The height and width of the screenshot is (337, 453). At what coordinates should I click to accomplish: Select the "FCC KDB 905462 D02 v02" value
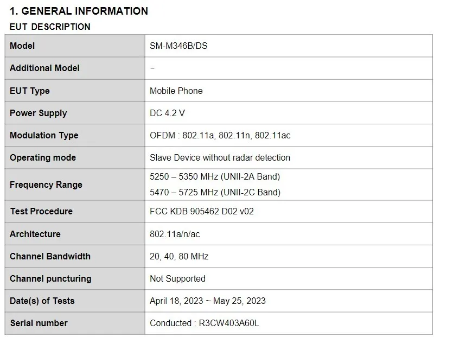[201, 211]
